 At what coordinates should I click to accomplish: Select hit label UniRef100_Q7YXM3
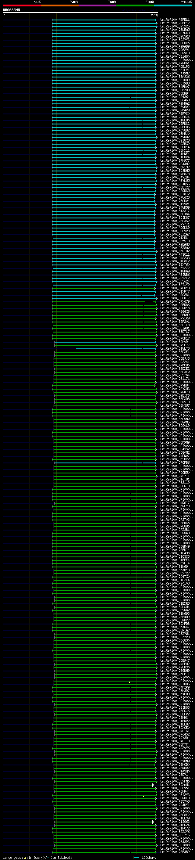pos(175,389)
